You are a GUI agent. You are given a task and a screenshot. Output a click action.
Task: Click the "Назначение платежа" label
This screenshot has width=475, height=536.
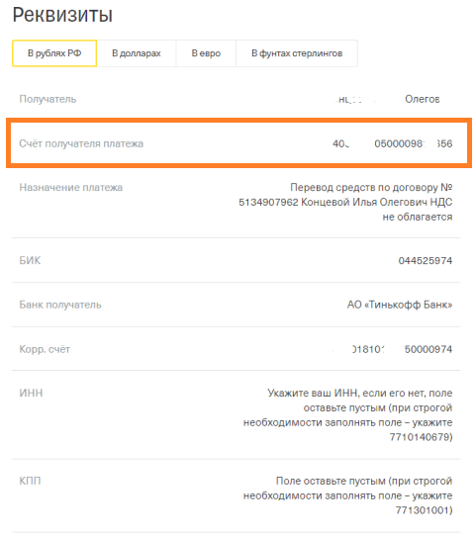coord(71,187)
